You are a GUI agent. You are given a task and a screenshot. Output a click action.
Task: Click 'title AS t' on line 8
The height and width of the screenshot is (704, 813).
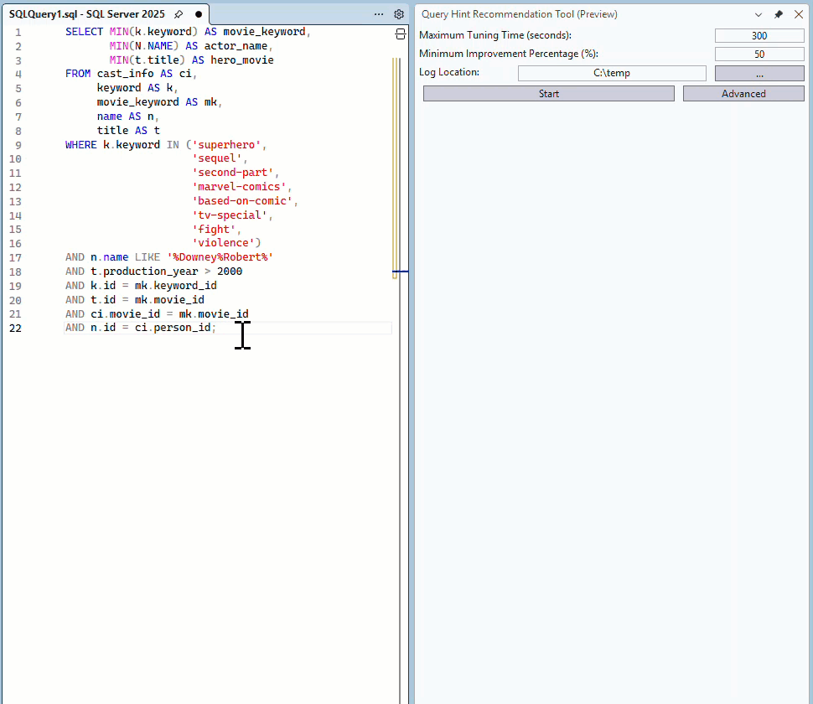[128, 131]
